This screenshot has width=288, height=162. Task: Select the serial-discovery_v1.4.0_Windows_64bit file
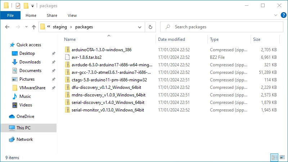click(x=108, y=103)
